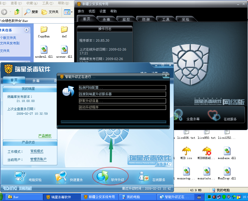The height and width of the screenshot is (201, 248).
Task: Switch to 工具 tab in network edition
Action: click(166, 19)
